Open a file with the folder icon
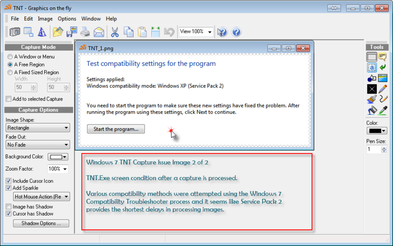The image size is (393, 246). (x=58, y=32)
